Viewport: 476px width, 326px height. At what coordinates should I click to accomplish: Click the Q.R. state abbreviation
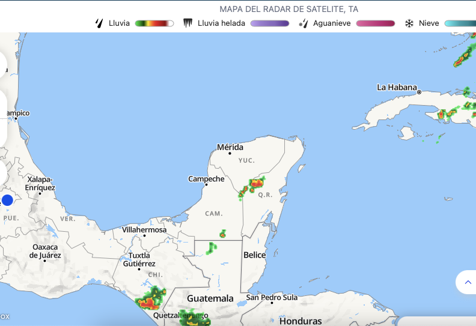click(x=265, y=195)
